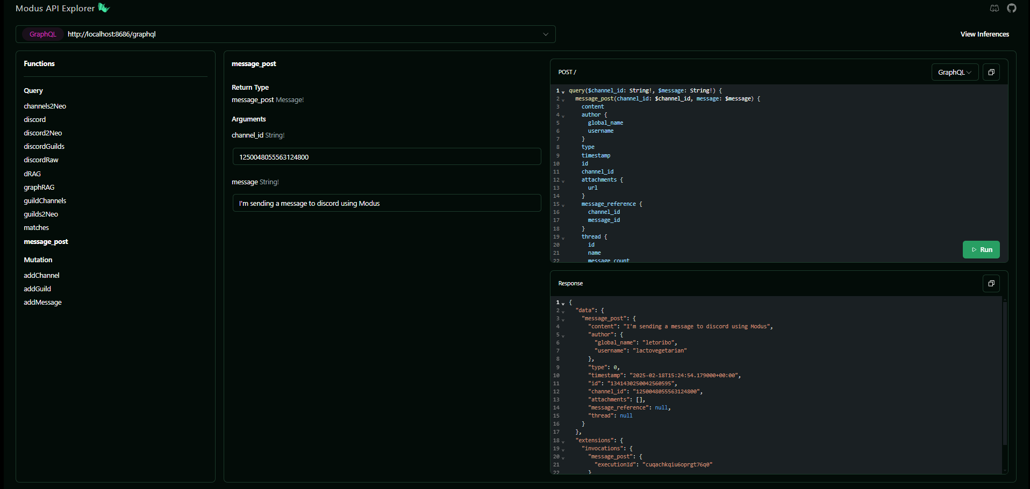Open View Inferences
Image resolution: width=1030 pixels, height=489 pixels.
tap(984, 34)
